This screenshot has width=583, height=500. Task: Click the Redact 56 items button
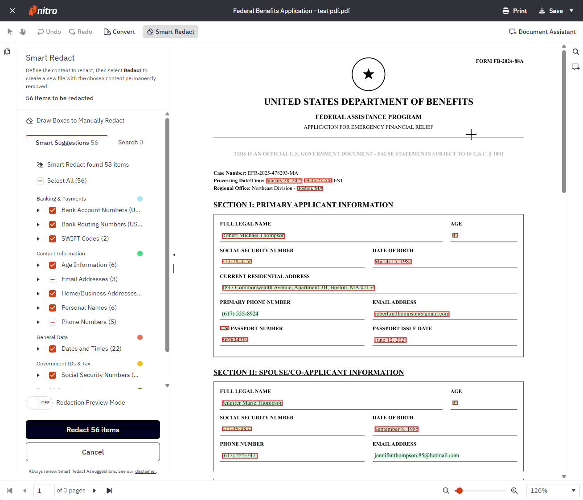click(x=93, y=430)
